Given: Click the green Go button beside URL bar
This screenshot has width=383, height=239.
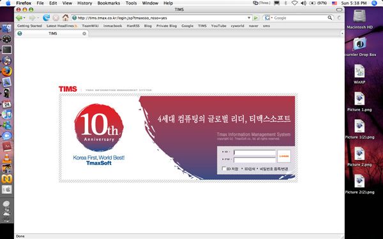Looking at the screenshot, I should (256, 18).
